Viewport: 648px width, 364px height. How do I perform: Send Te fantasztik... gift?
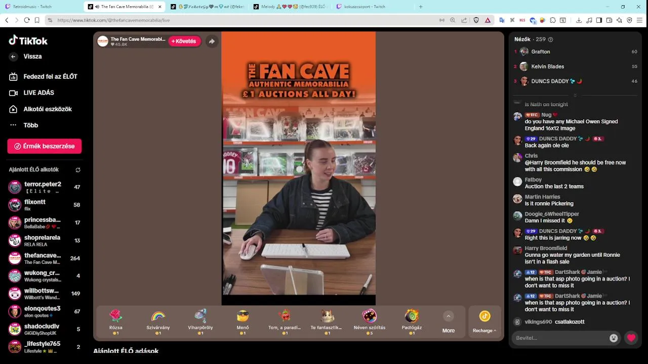coord(327,323)
